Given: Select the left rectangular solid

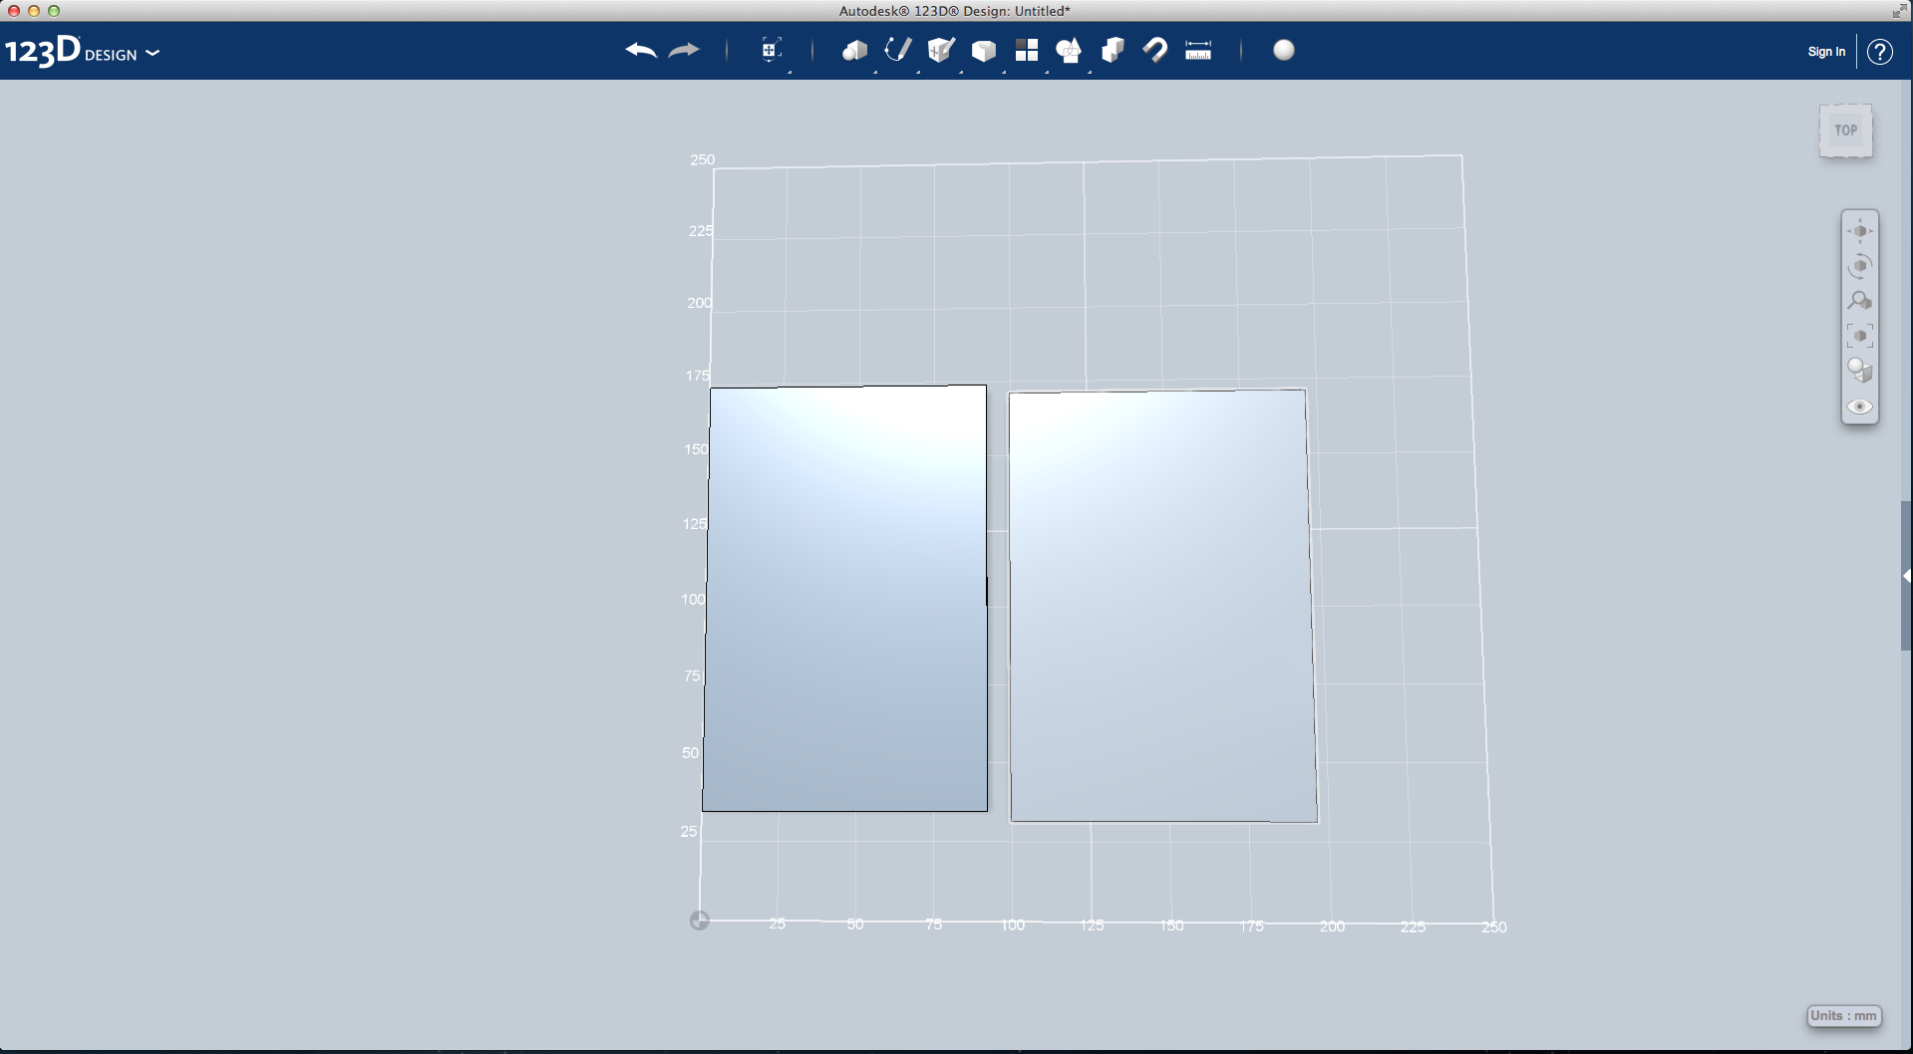Looking at the screenshot, I should pyautogui.click(x=845, y=598).
